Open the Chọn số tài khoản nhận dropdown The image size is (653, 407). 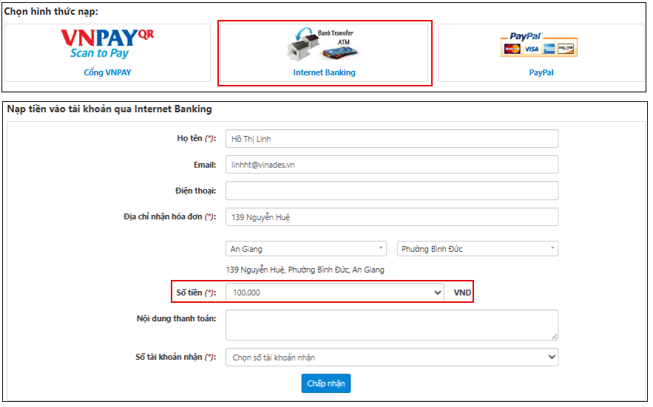[x=392, y=357]
